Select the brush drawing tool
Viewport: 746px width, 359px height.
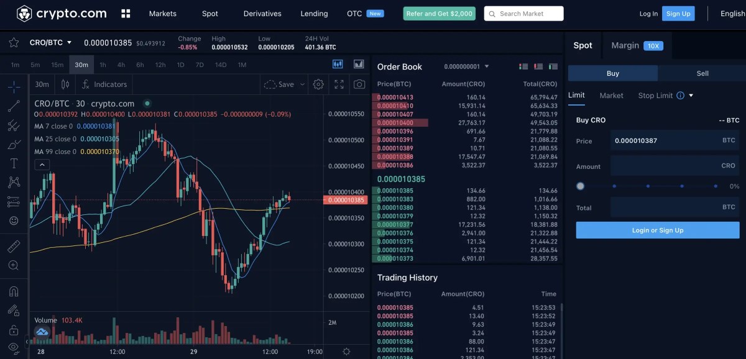pyautogui.click(x=14, y=145)
